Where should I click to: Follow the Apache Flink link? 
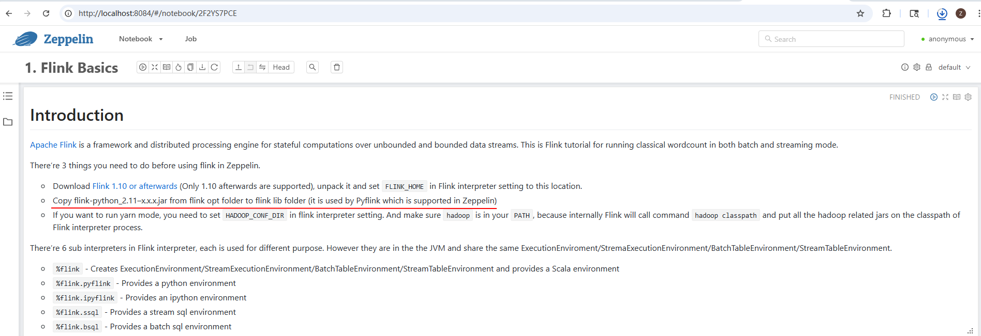(53, 145)
